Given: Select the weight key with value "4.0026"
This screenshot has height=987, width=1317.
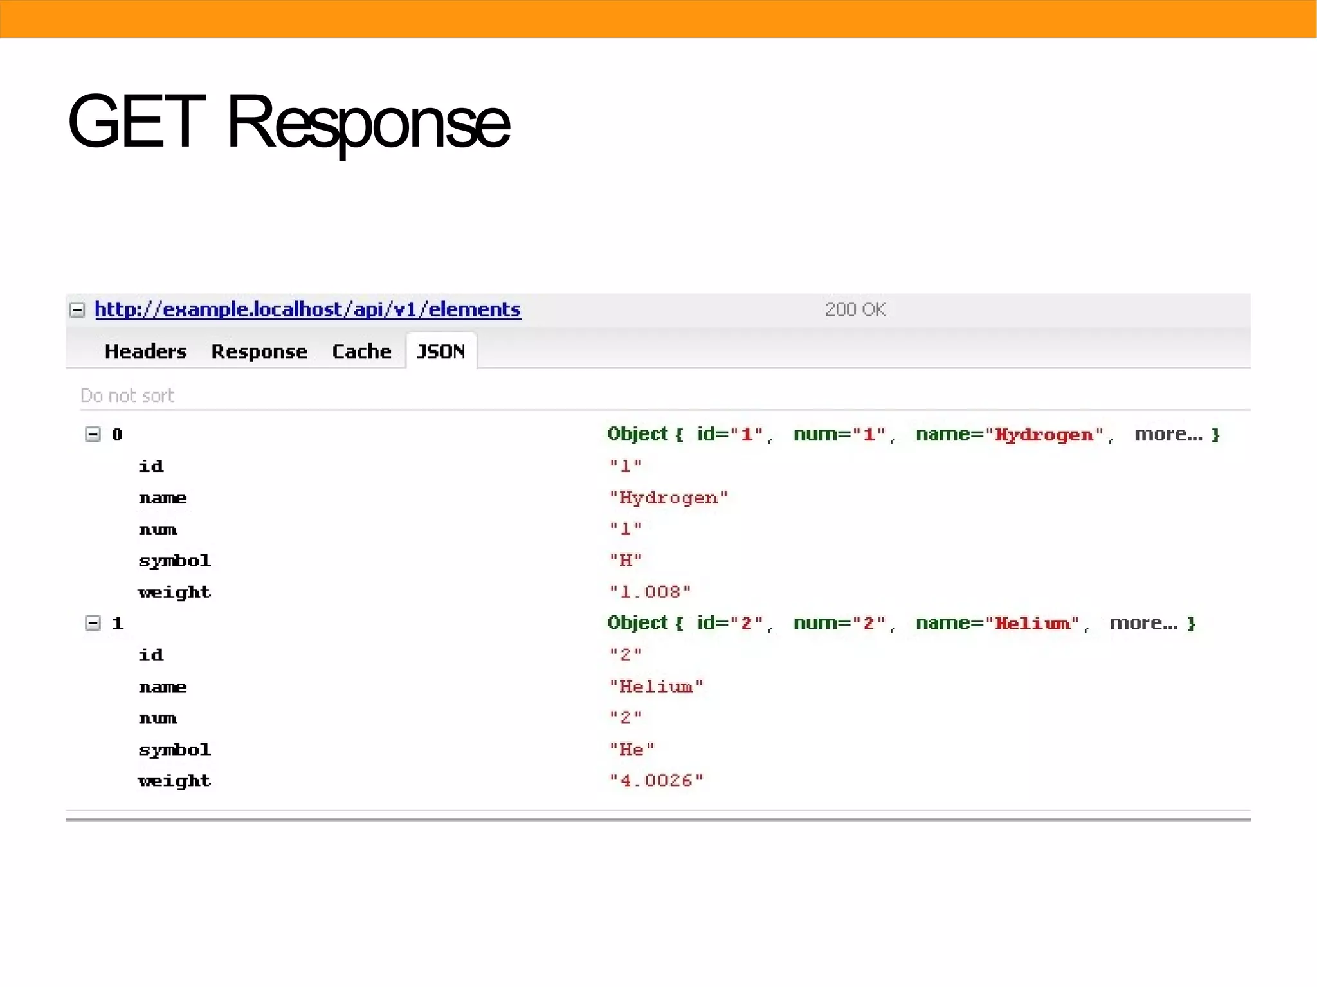Looking at the screenshot, I should click(x=174, y=781).
